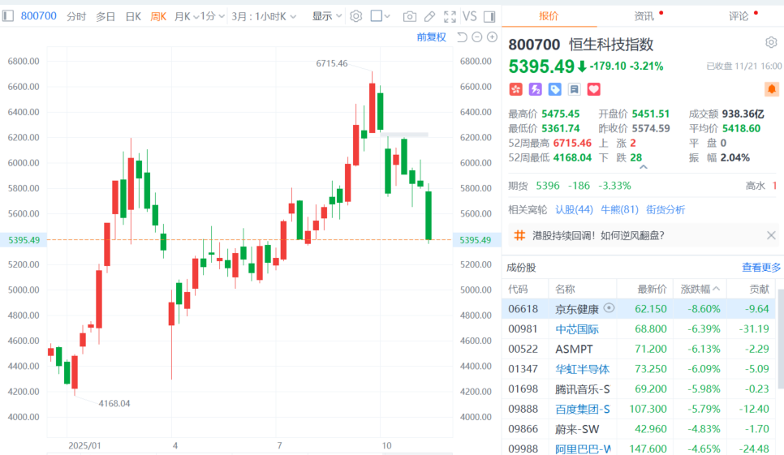The image size is (784, 455).
Task: Click stock code 09888 cell
Action: pos(523,409)
